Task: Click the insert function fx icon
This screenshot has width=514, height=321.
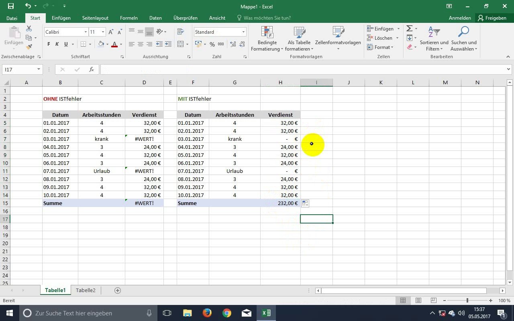Action: 92,69
